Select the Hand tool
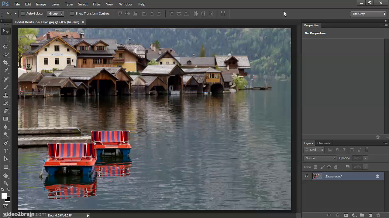Screen dimensions: 389x218 pos(6,175)
